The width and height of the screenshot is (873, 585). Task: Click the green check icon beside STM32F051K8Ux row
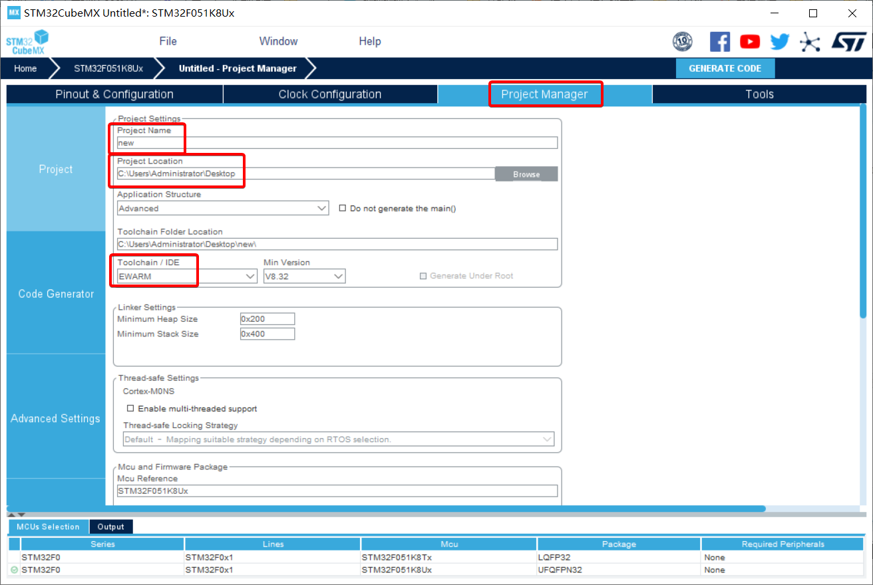point(15,570)
